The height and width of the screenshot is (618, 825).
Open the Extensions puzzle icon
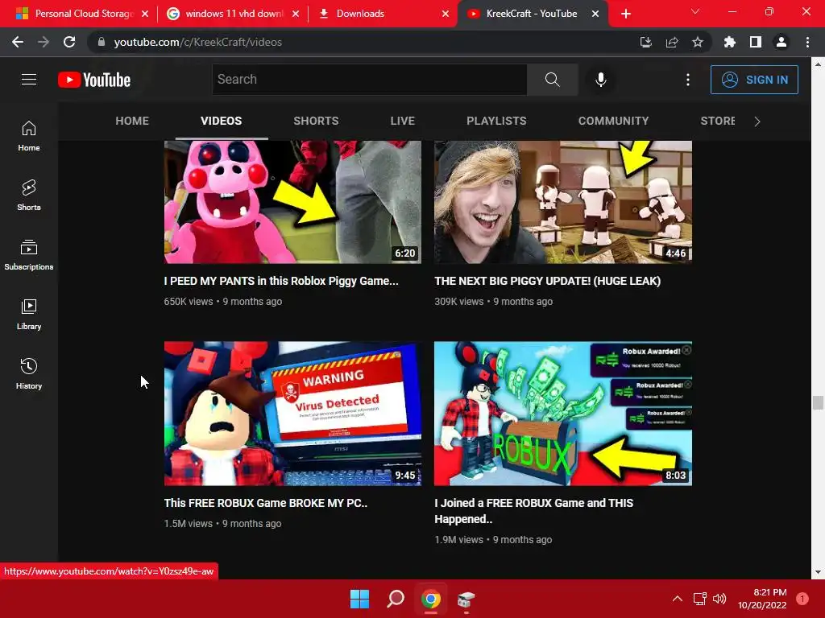tap(729, 42)
